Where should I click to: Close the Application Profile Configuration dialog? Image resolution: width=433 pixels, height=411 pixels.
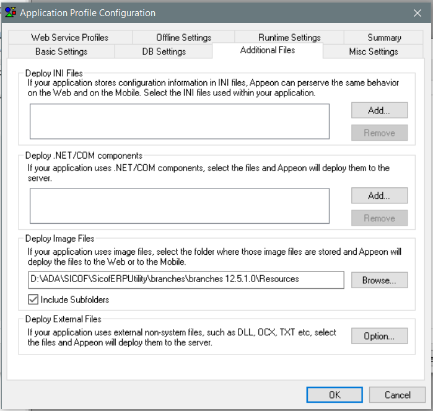click(417, 12)
